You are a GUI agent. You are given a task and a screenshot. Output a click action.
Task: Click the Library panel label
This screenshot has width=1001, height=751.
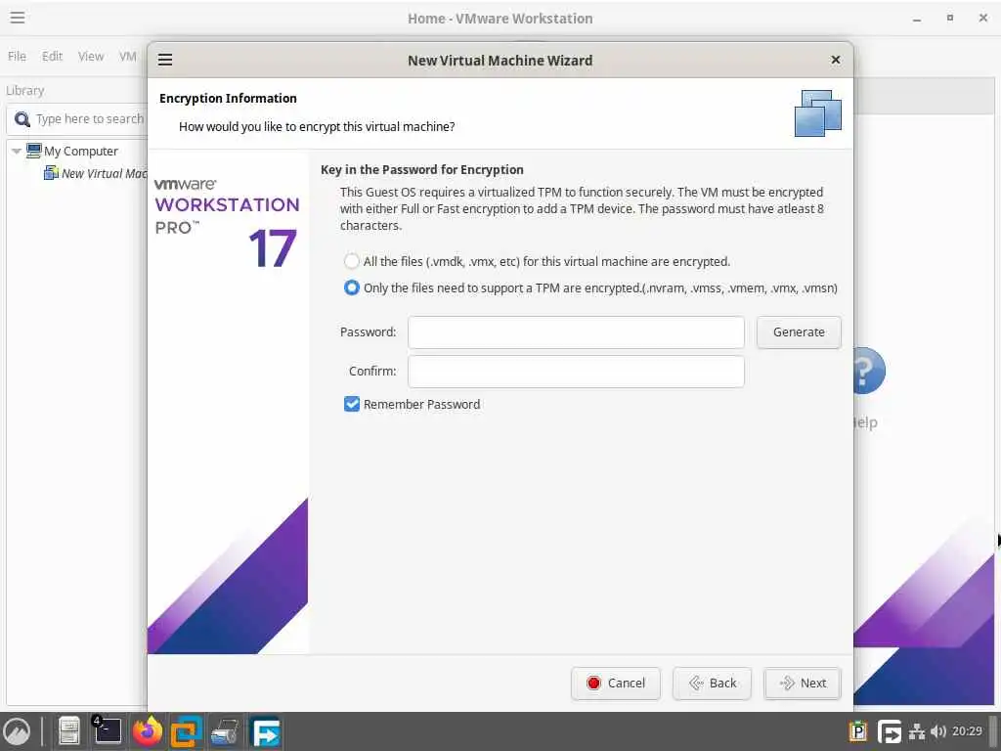click(x=24, y=91)
